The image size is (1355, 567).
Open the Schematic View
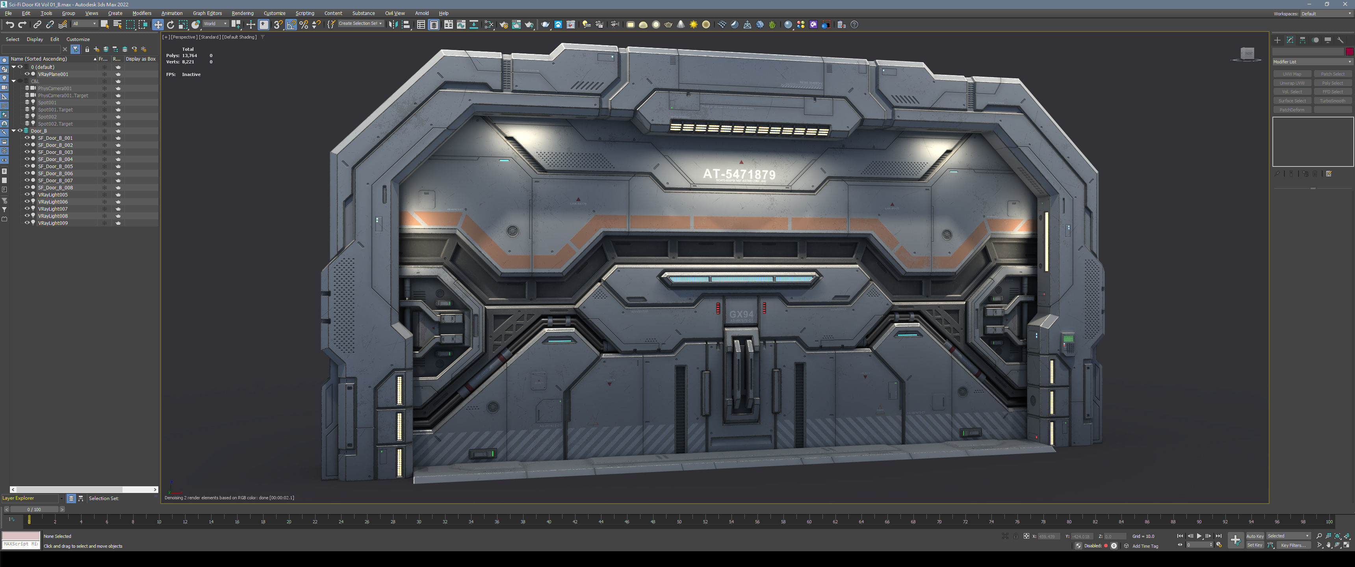(473, 24)
